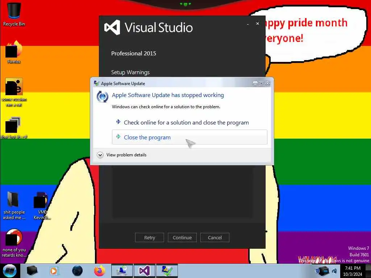Switch to the installer computer taskbar icon
371x278 pixels.
tap(122, 271)
